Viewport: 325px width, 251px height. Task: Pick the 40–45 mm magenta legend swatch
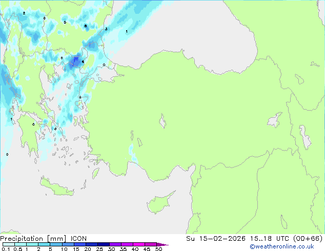coord(139,244)
